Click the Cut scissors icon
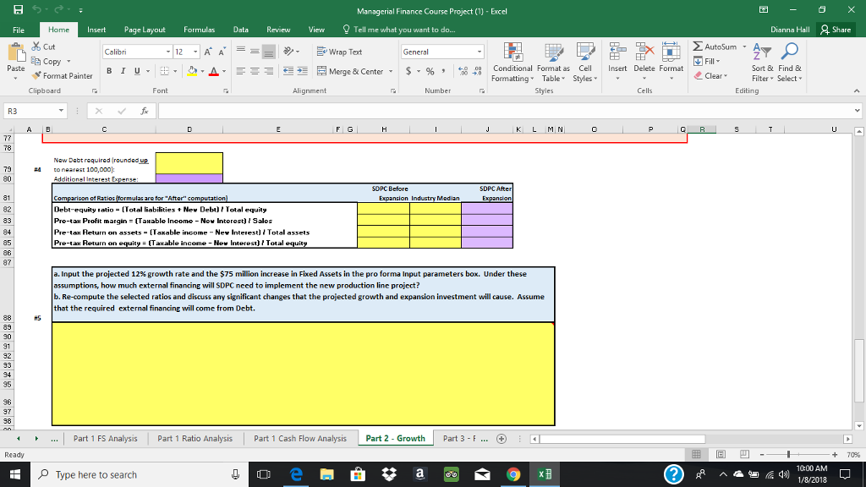 tap(36, 47)
